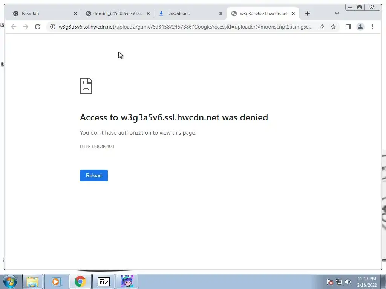Bookmark this tab with star icon

[333, 27]
